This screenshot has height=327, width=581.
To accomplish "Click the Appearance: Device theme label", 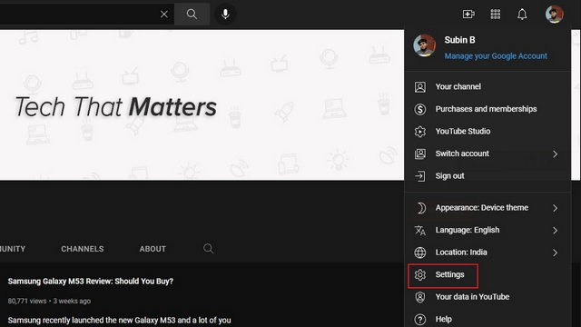I will click(482, 208).
